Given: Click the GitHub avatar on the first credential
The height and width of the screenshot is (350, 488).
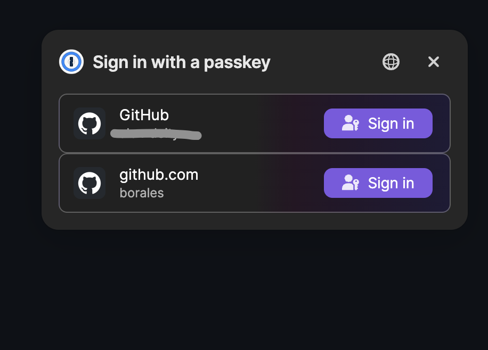Looking at the screenshot, I should point(90,123).
